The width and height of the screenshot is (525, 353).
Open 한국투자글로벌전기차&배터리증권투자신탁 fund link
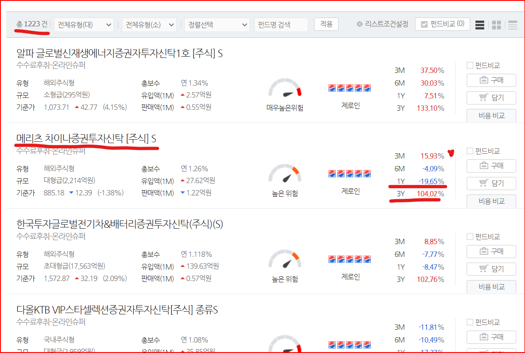click(120, 224)
